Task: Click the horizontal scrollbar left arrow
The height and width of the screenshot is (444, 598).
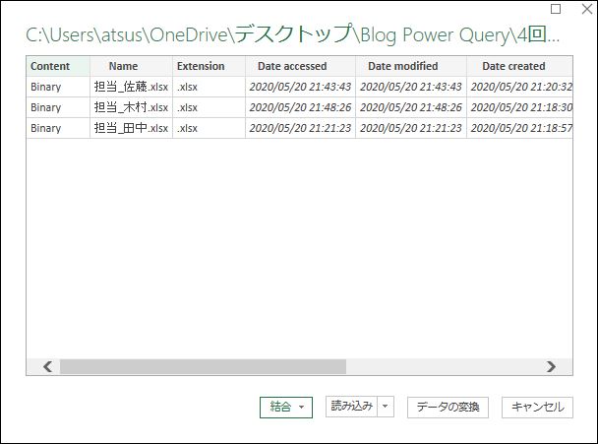Action: coord(46,366)
